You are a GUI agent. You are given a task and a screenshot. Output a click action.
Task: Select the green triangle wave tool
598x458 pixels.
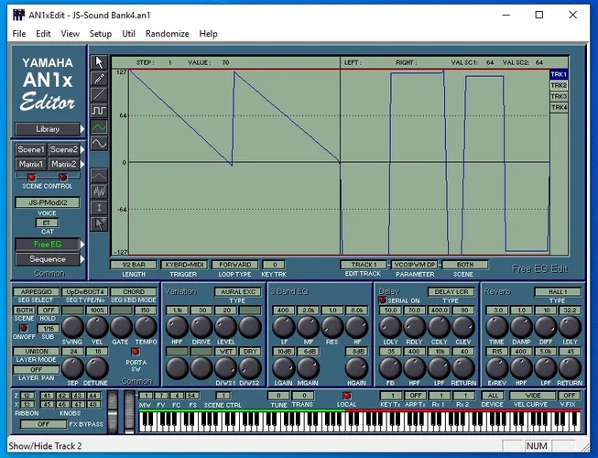(x=99, y=127)
